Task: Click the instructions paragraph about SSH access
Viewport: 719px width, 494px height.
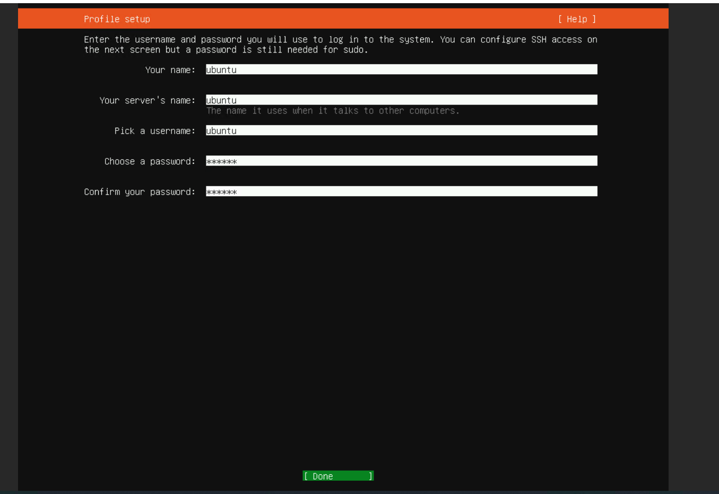Action: [x=340, y=45]
